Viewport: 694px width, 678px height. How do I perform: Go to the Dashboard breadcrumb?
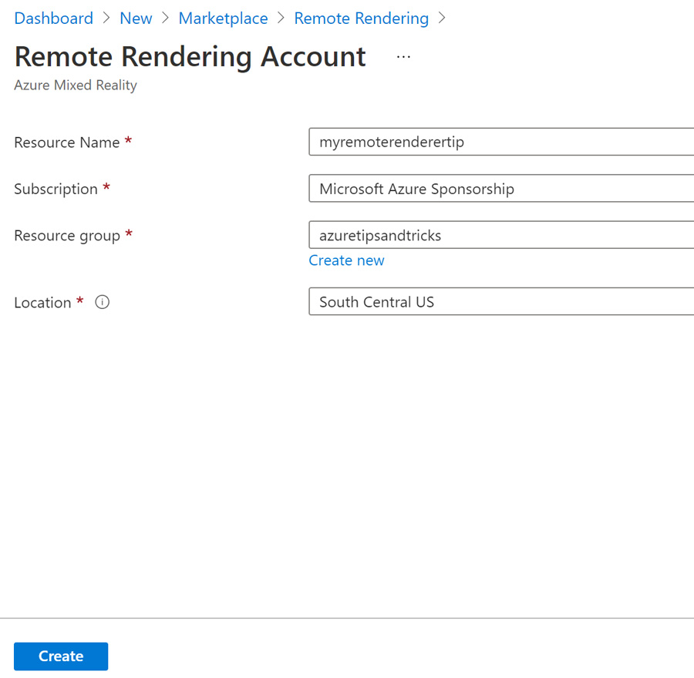click(x=53, y=18)
